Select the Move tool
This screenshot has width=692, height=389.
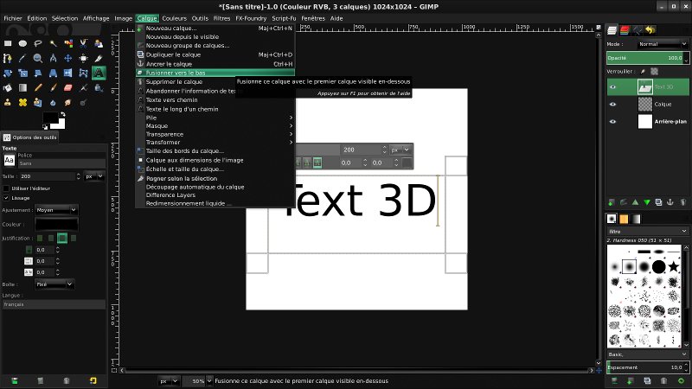[68, 58]
